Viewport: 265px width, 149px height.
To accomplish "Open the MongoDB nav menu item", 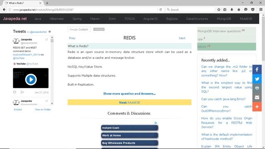I will (x=224, y=19).
